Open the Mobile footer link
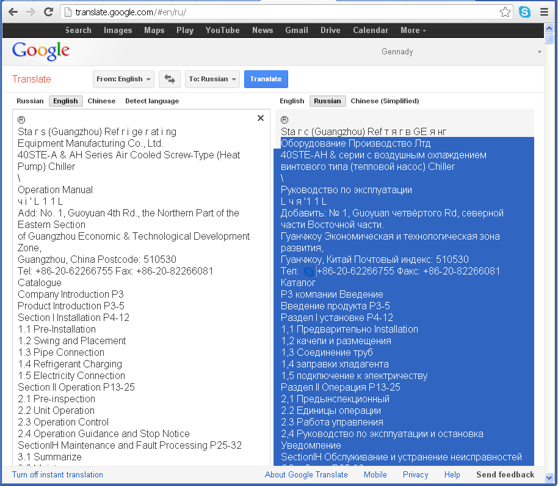The width and height of the screenshot is (558, 486). [375, 475]
